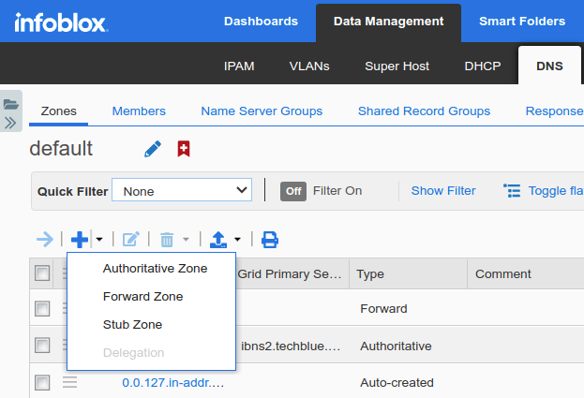The height and width of the screenshot is (398, 584).
Task: Select Stub Zone menu entry
Action: (x=132, y=325)
